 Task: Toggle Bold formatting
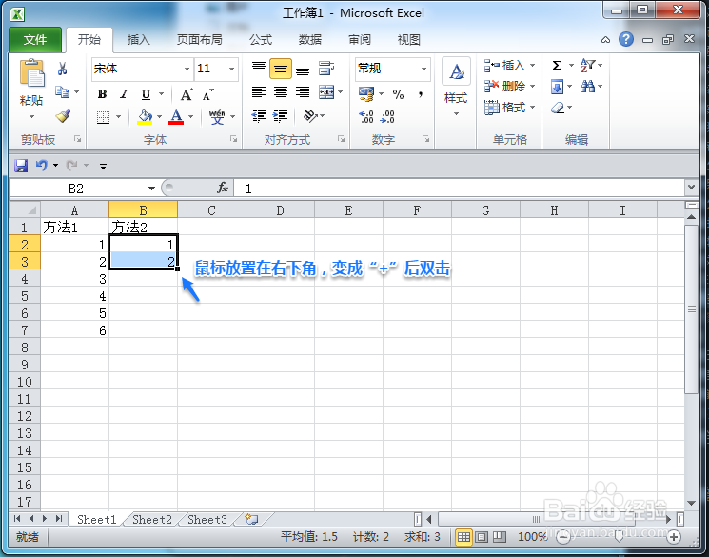(x=102, y=94)
